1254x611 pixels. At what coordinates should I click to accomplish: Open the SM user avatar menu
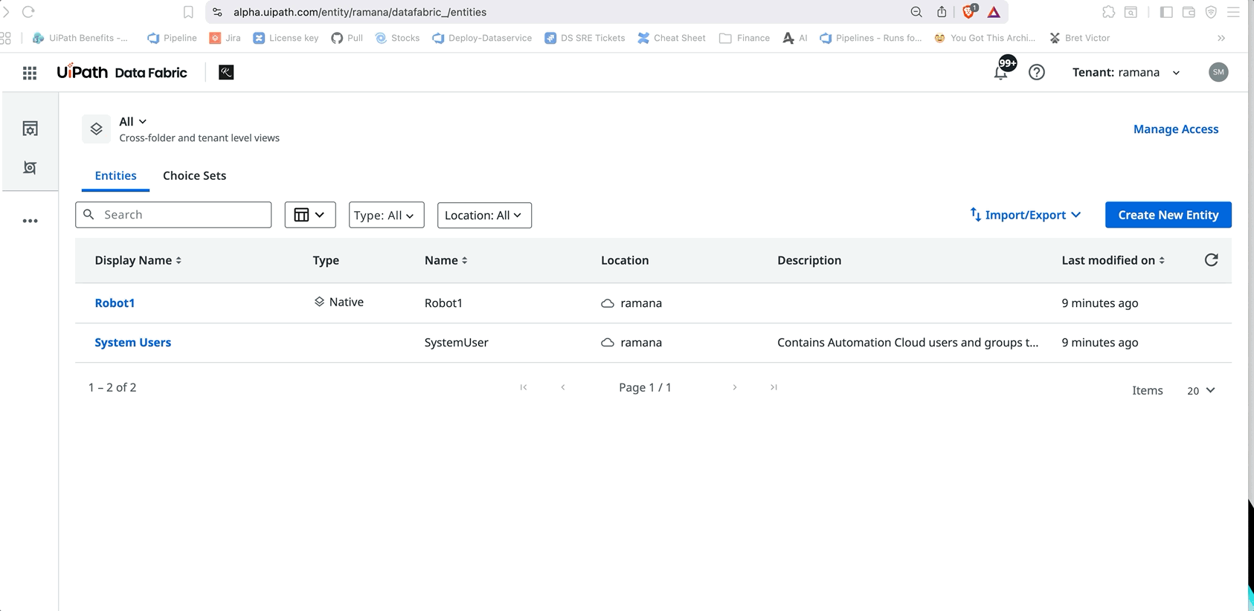pos(1218,72)
